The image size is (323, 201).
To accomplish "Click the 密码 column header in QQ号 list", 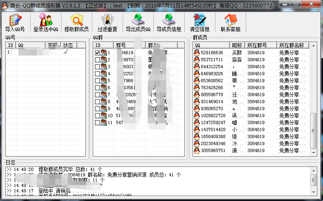I will 53,45.
